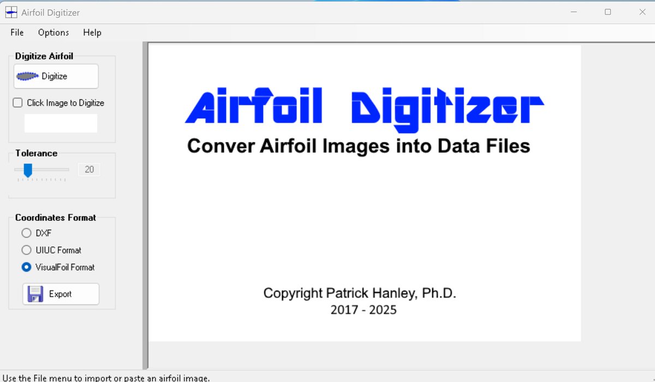655x382 pixels.
Task: Export the airfoil coordinates
Action: click(x=60, y=294)
